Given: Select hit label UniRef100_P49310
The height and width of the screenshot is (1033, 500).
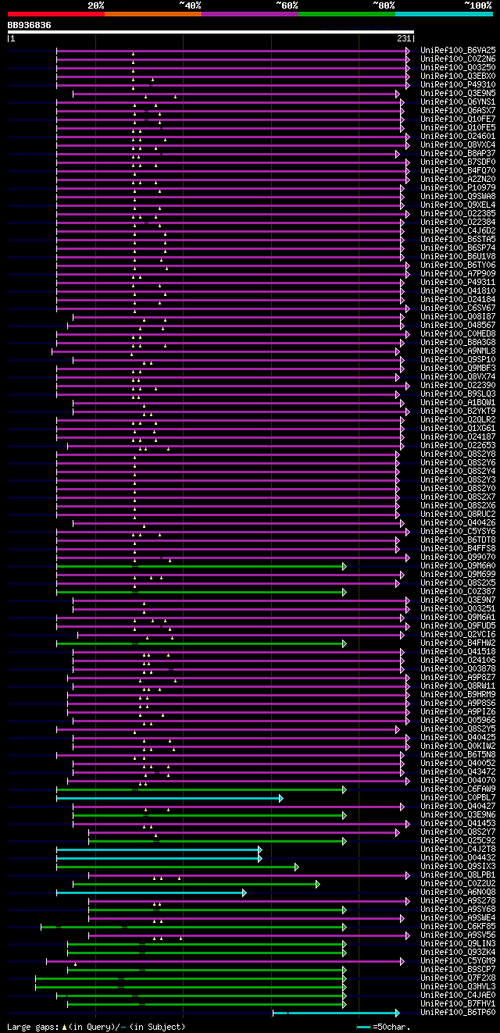Looking at the screenshot, I should point(458,84).
